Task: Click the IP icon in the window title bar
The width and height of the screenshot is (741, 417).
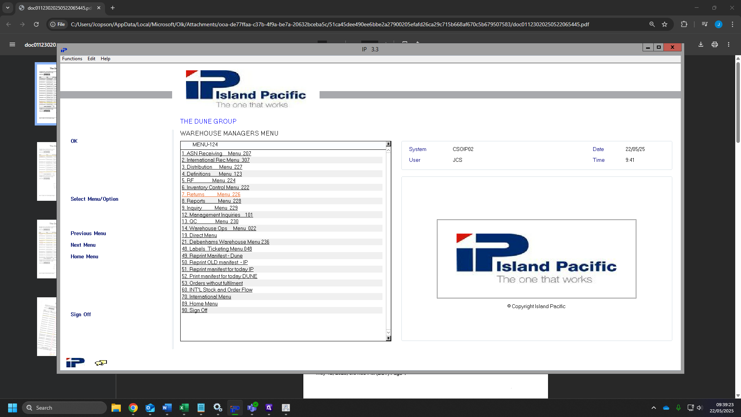Action: (x=64, y=50)
